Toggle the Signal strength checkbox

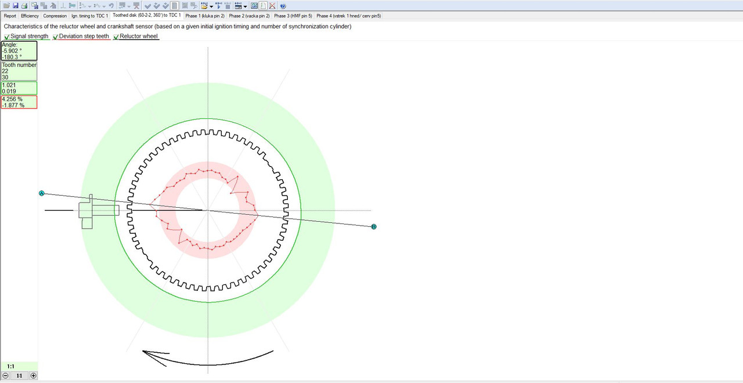point(6,37)
